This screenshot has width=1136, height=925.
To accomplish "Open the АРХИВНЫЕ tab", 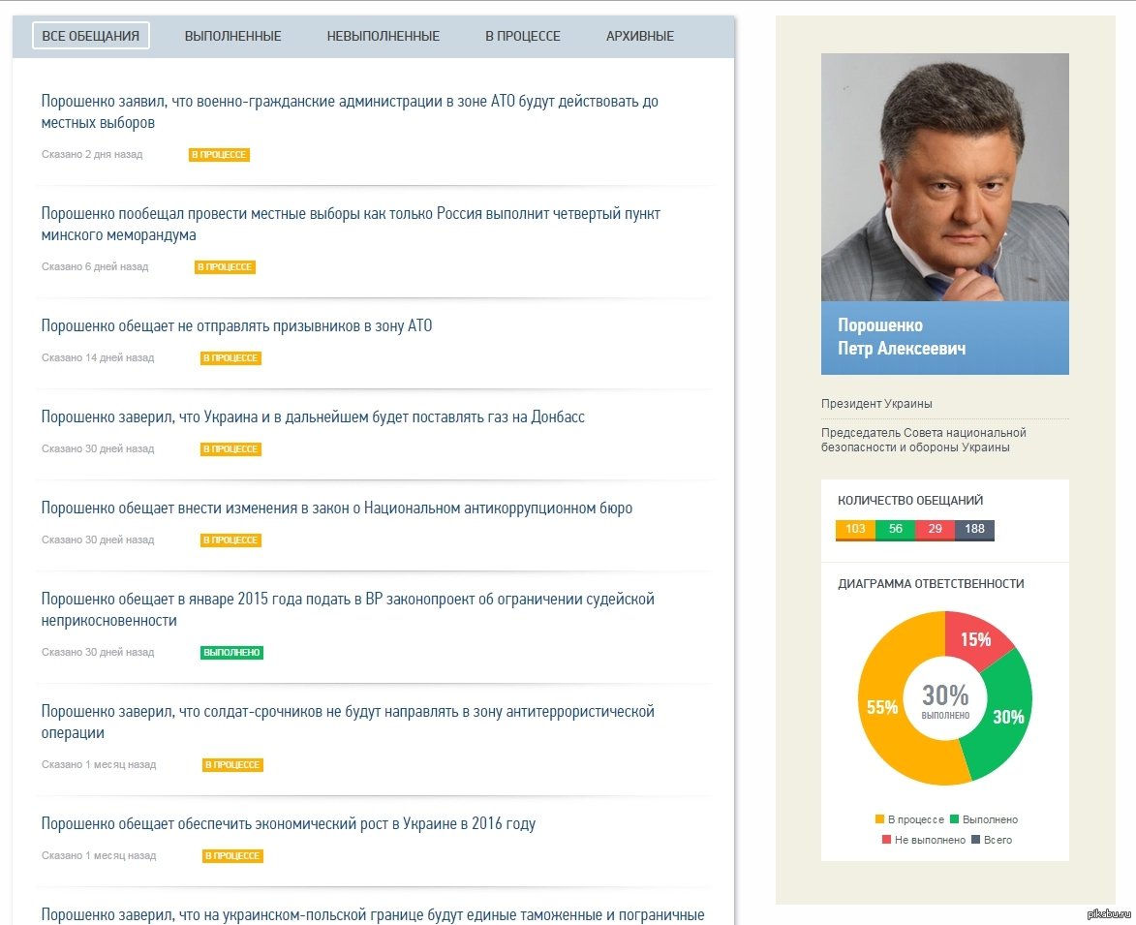I will point(640,36).
